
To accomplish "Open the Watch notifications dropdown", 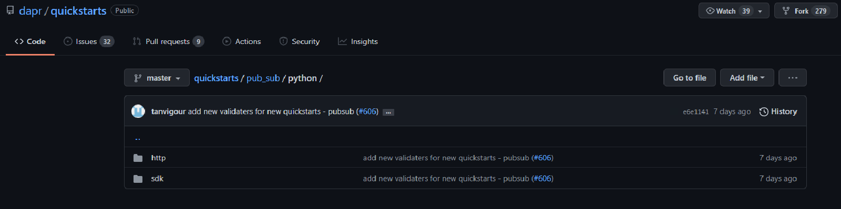I will pyautogui.click(x=734, y=10).
